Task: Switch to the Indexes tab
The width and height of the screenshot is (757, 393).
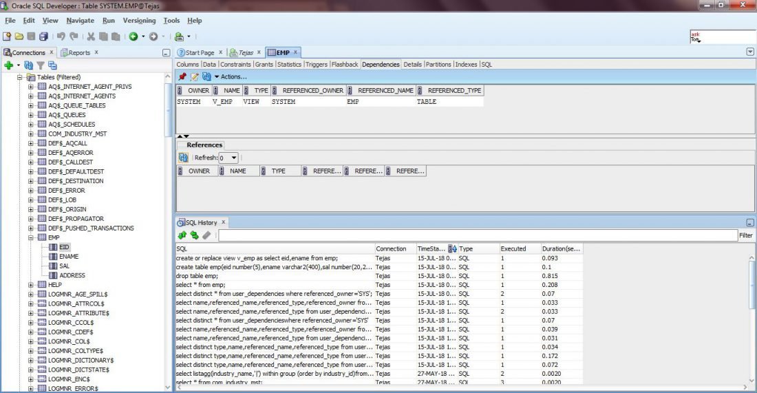Action: coord(466,64)
